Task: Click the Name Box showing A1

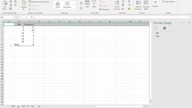Action: coord(6,17)
